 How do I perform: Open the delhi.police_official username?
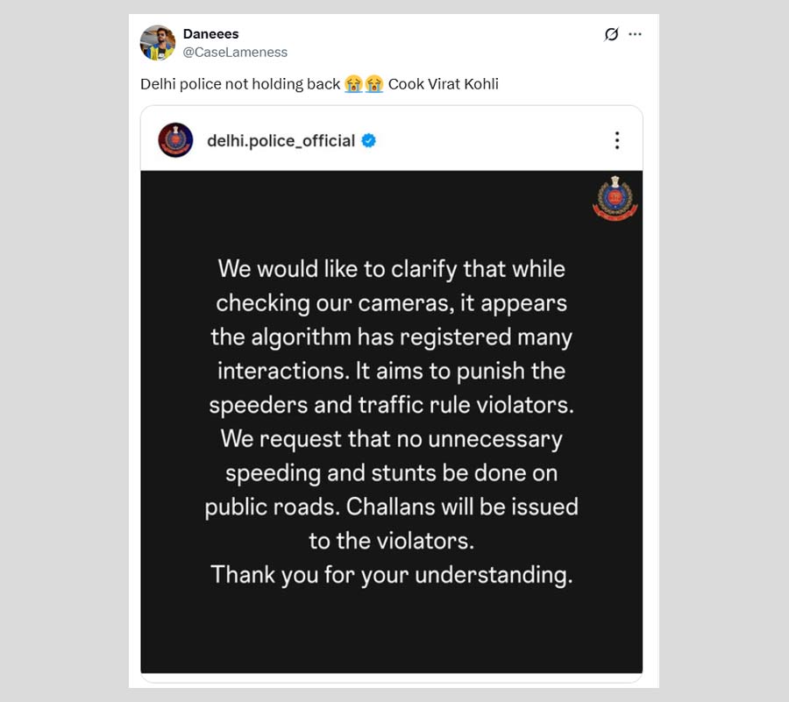(x=281, y=140)
